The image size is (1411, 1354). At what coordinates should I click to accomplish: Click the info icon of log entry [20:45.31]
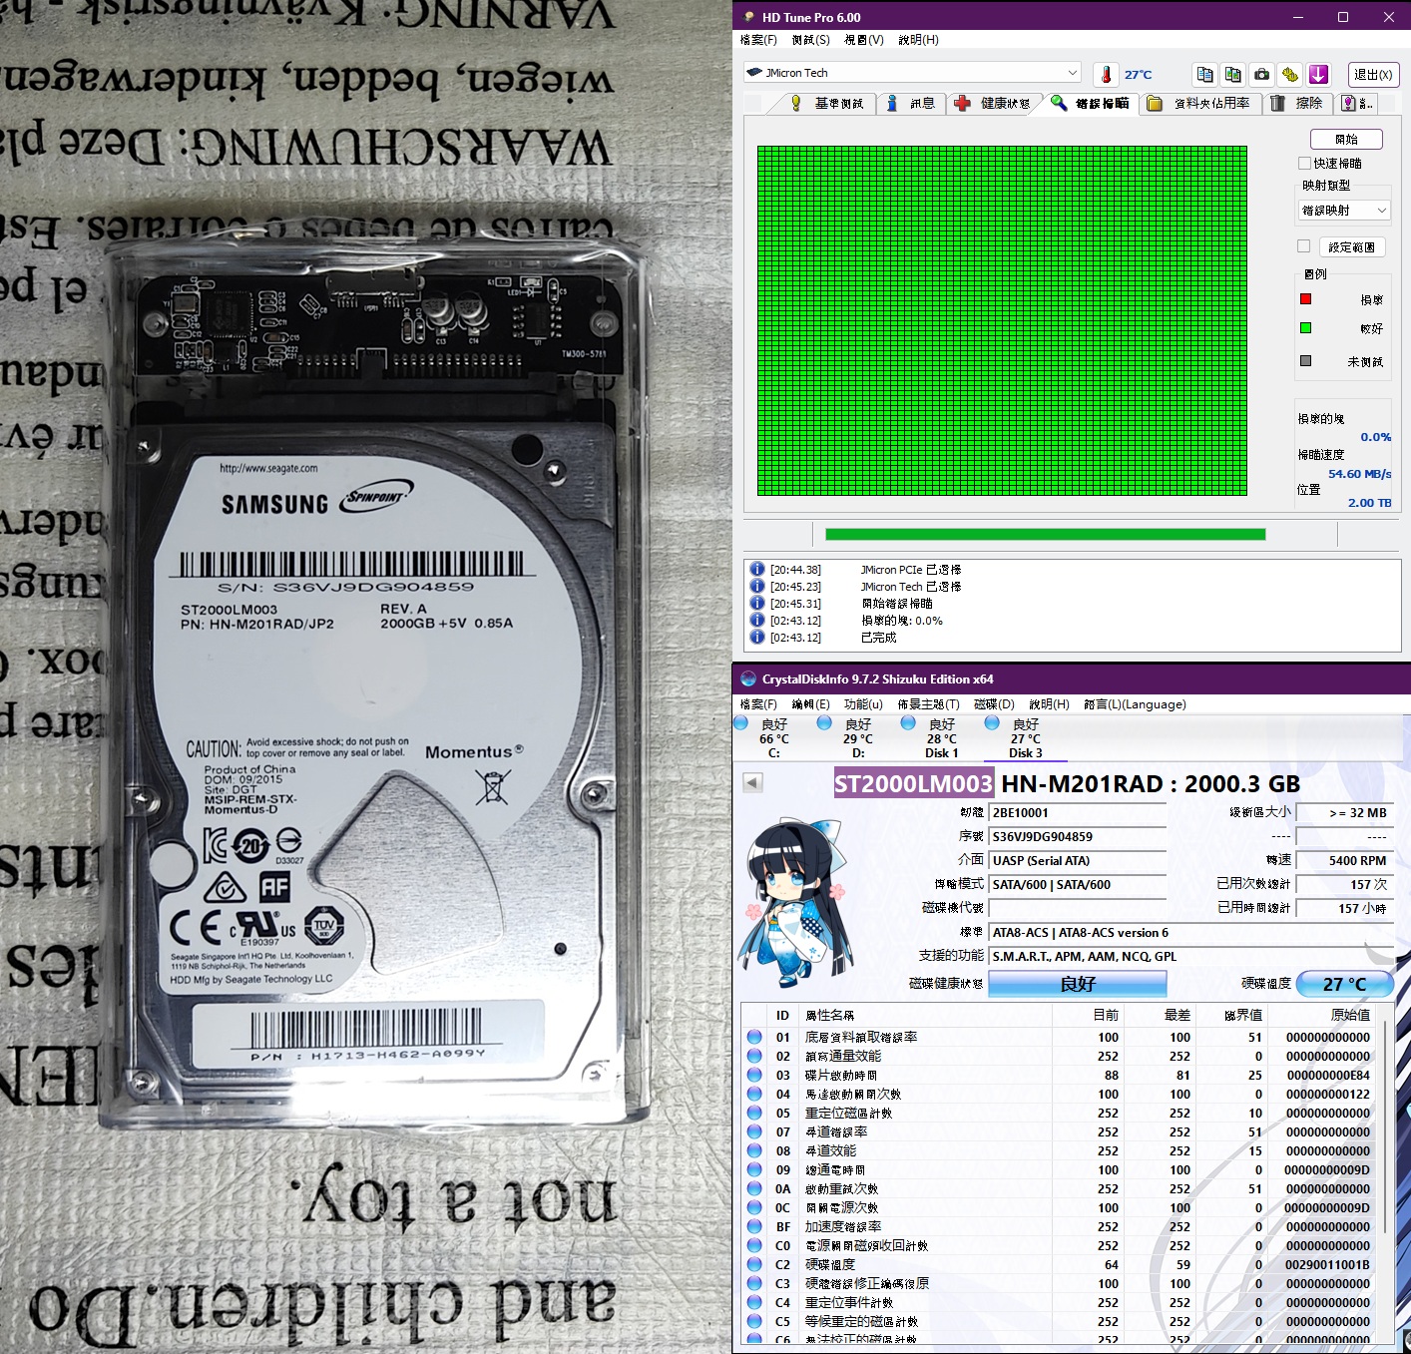coord(757,604)
